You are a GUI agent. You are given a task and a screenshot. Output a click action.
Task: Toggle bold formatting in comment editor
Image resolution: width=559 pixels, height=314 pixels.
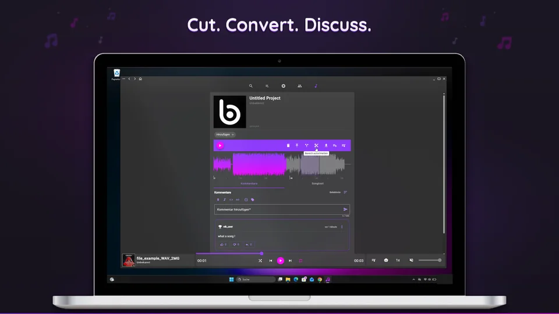pos(218,199)
